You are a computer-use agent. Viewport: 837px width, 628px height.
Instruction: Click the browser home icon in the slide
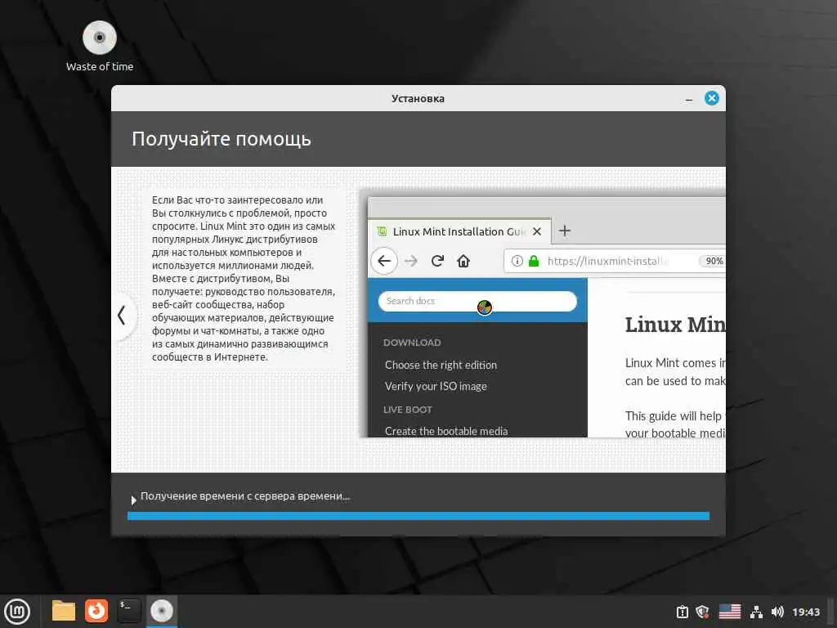click(463, 261)
